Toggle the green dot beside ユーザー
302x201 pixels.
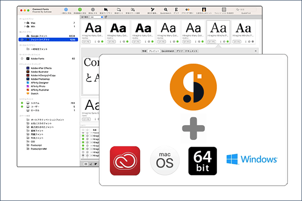tap(22, 107)
